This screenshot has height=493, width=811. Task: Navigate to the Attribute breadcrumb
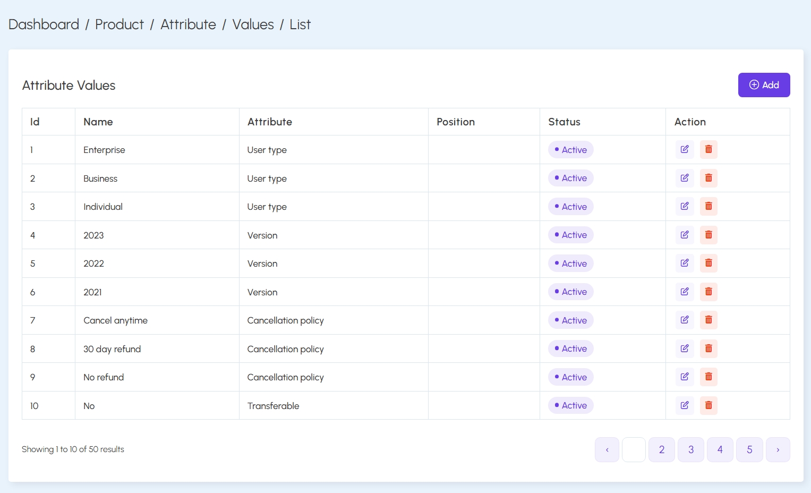click(x=188, y=24)
